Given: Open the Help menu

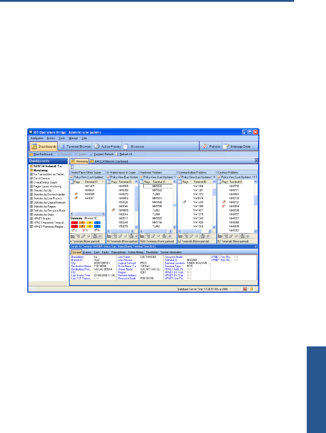Looking at the screenshot, I should [84, 138].
